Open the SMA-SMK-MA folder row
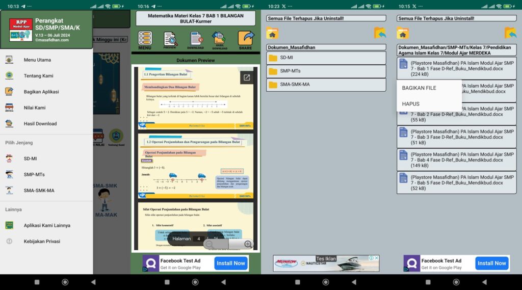Screen dimensions: 522x290 tap(326, 85)
